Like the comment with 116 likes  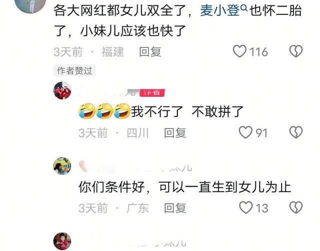[x=239, y=51]
